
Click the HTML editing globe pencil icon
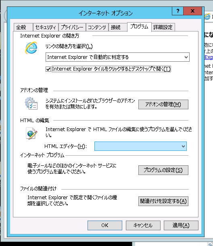pos(31,133)
